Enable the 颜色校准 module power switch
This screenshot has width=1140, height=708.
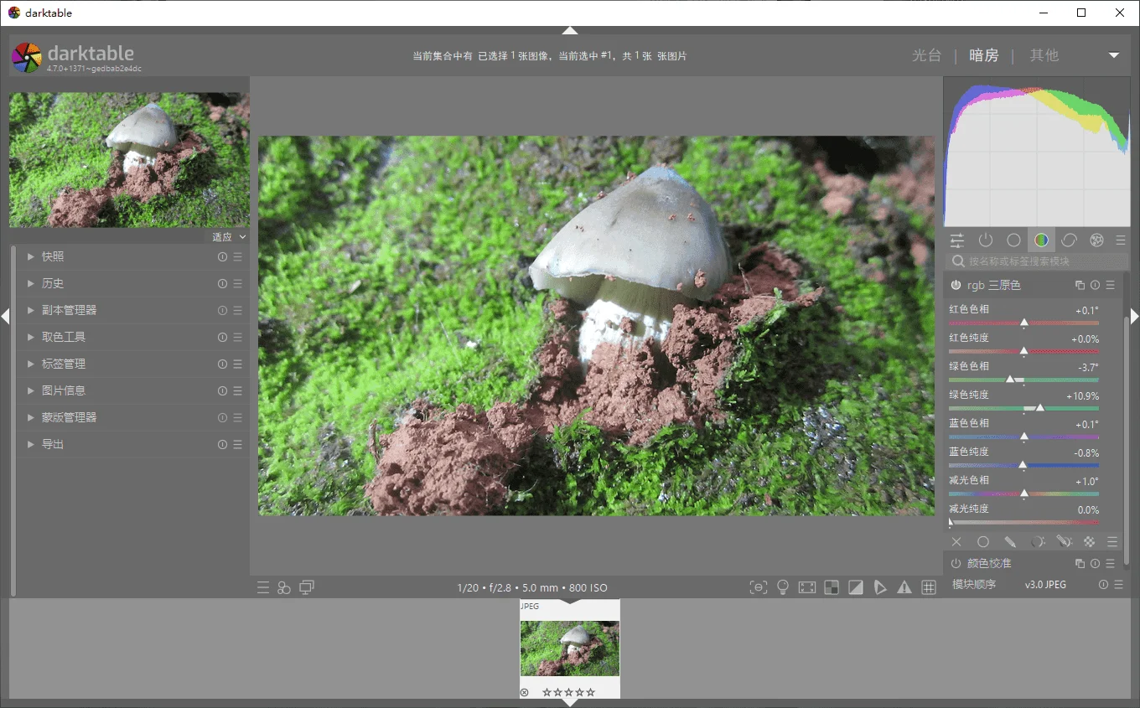click(956, 563)
